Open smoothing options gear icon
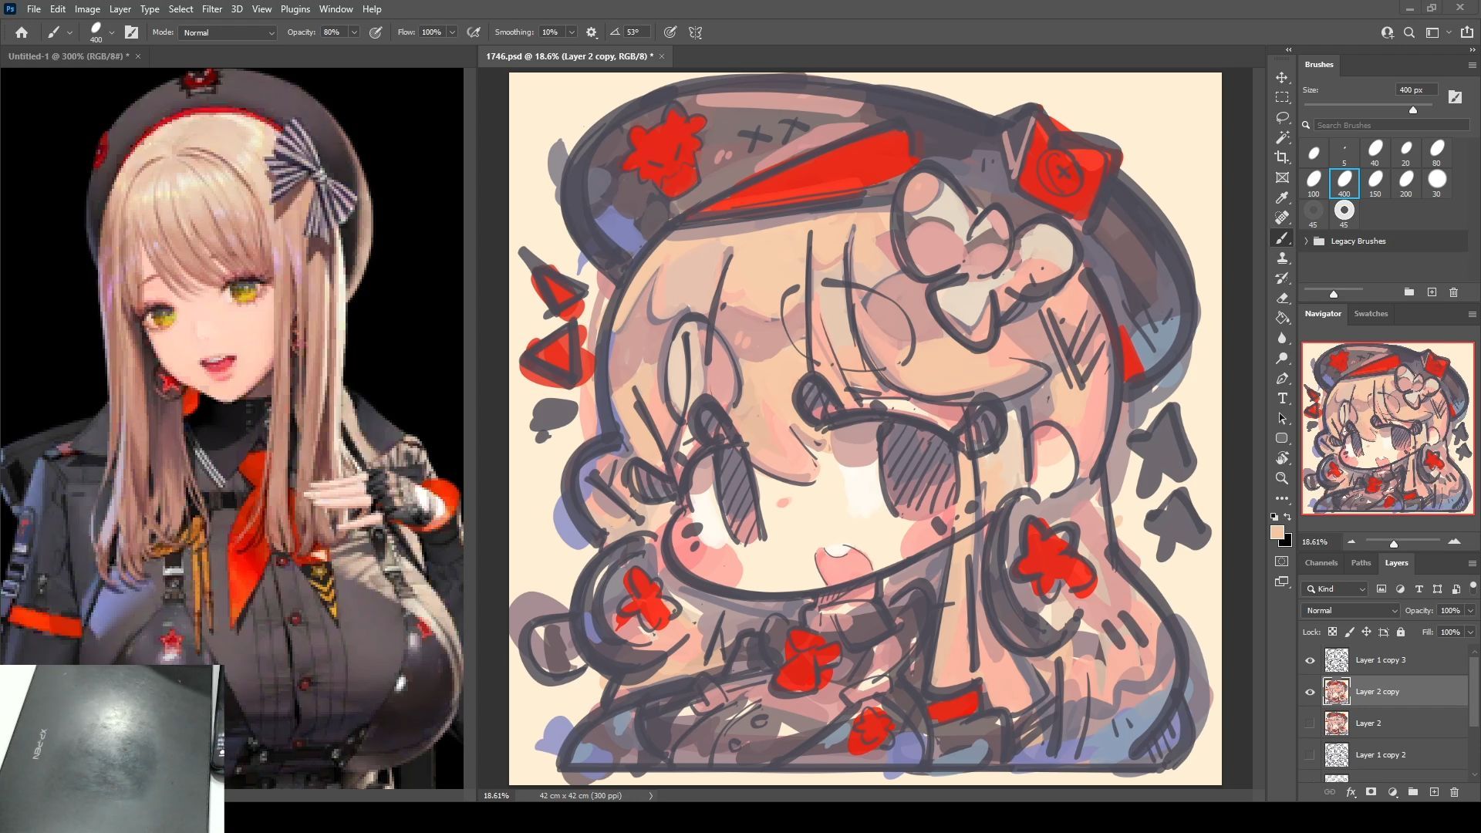 click(x=592, y=32)
